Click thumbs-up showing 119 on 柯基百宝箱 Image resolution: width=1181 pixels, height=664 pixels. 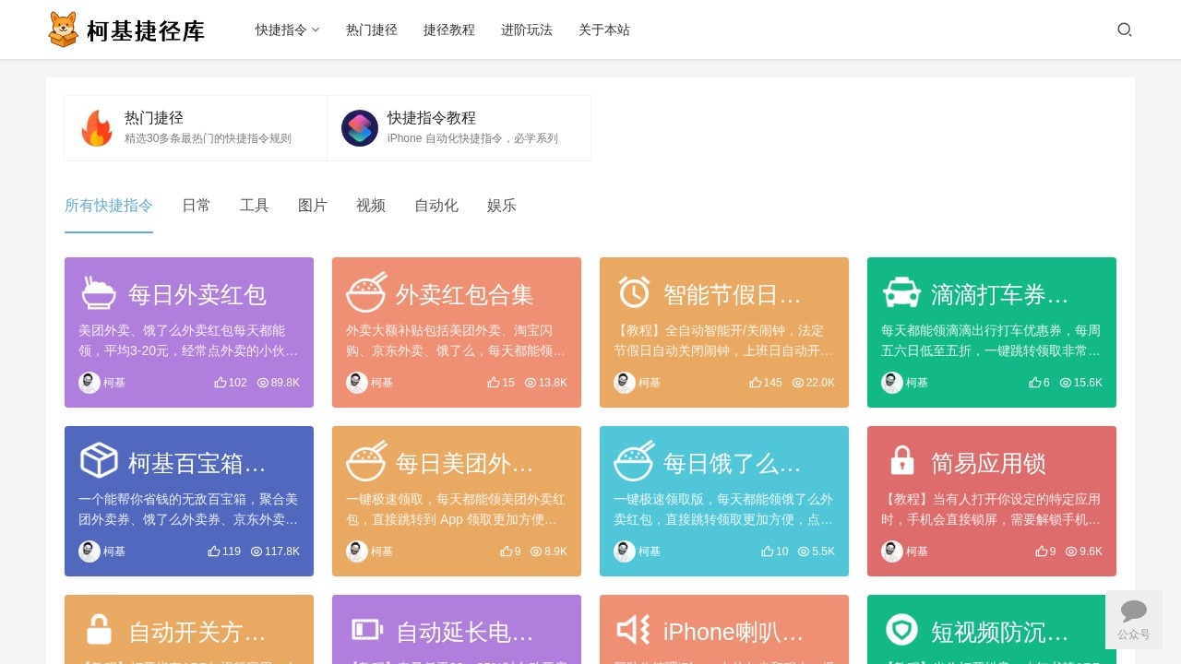coord(213,551)
